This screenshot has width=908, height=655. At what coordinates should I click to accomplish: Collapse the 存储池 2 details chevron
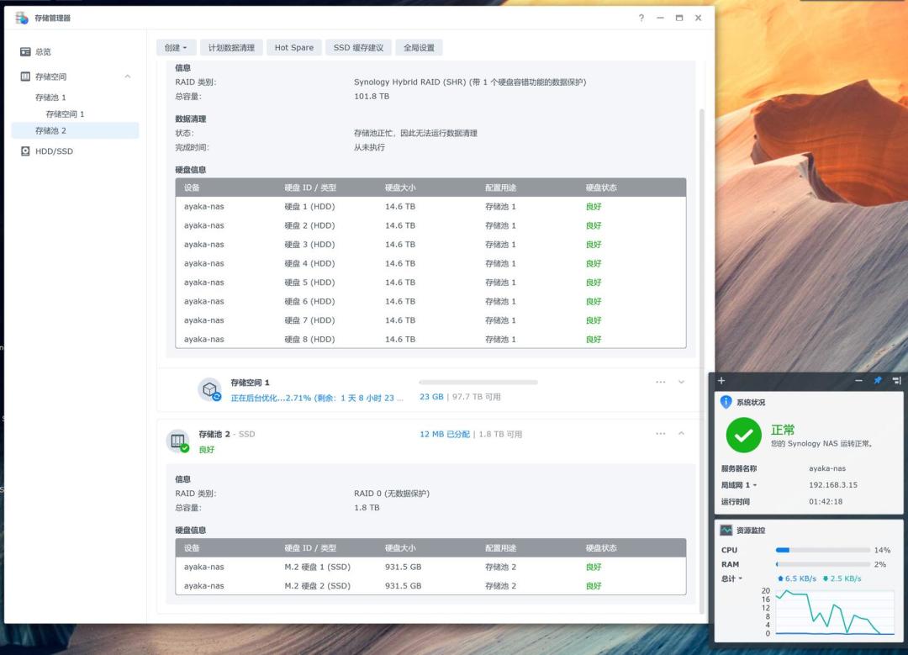682,434
